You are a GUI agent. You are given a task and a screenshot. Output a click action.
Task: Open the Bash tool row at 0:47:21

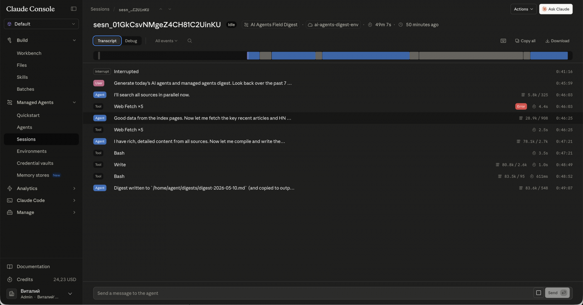pyautogui.click(x=333, y=153)
